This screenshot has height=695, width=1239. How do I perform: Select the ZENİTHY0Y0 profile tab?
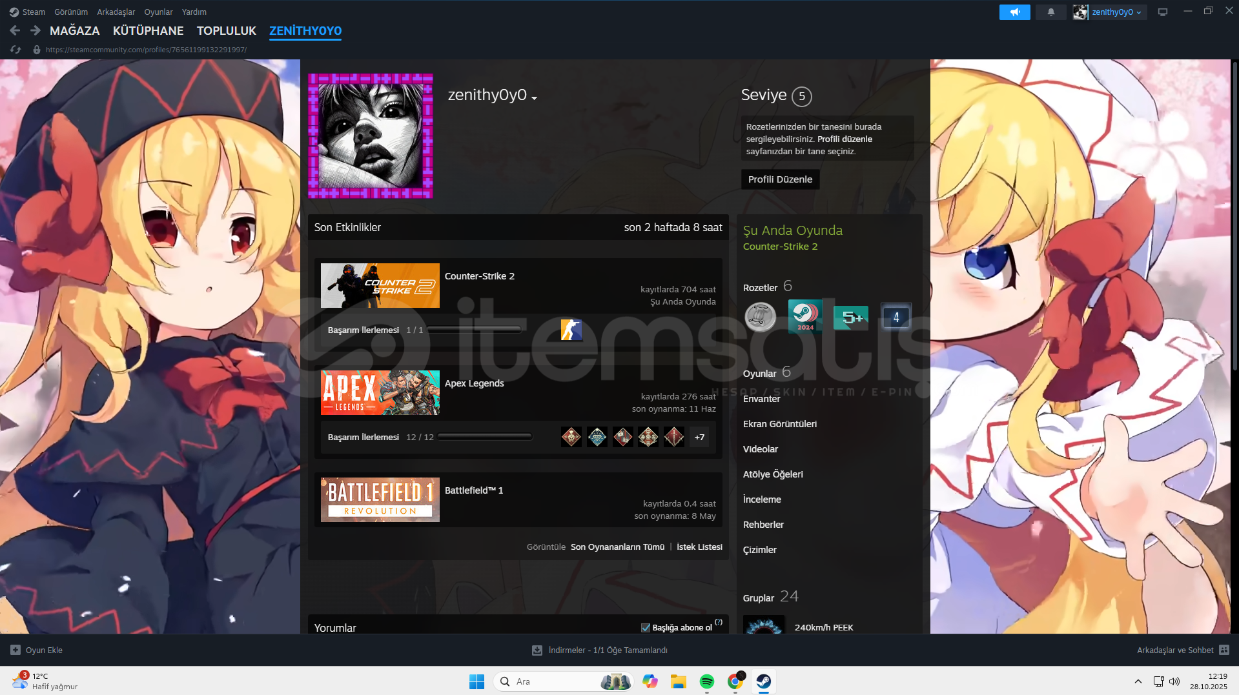pyautogui.click(x=305, y=31)
